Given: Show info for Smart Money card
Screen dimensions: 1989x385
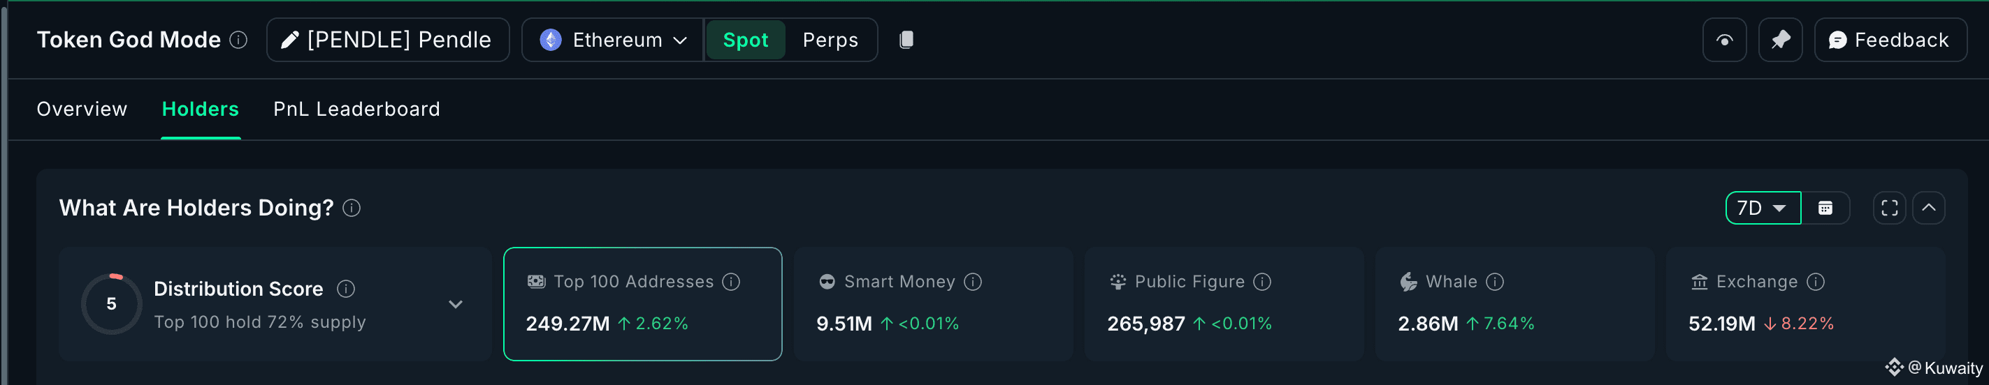Looking at the screenshot, I should point(973,282).
